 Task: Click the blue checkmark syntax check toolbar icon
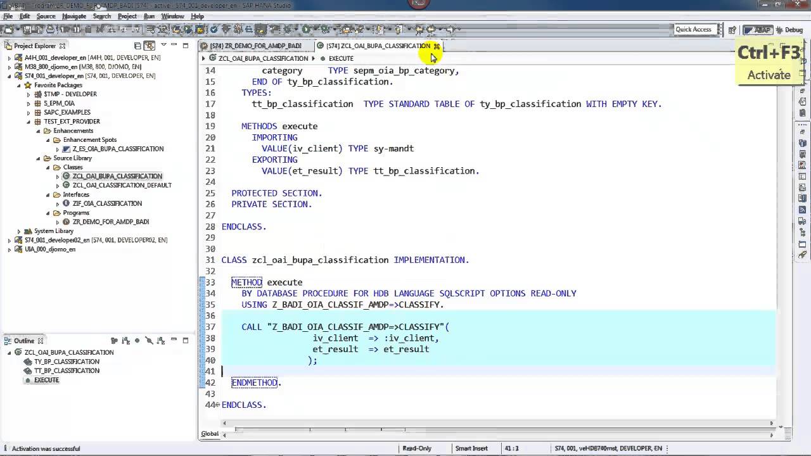(215, 29)
